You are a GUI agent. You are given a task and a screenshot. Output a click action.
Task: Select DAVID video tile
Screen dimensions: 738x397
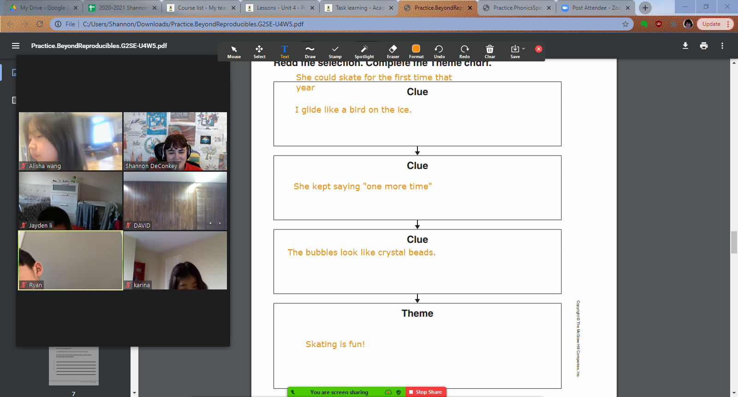tap(175, 201)
